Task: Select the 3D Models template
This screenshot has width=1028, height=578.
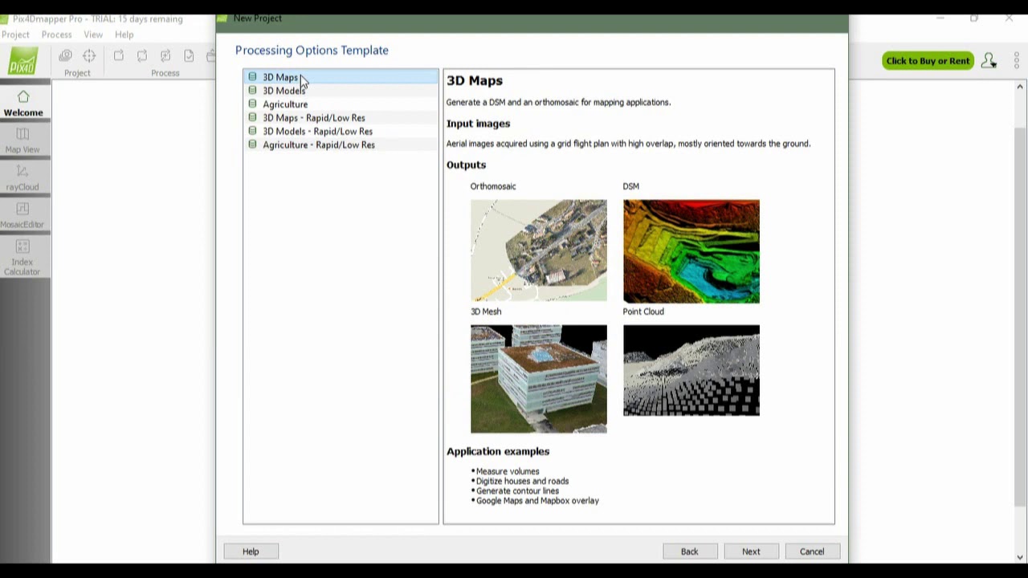Action: (341, 91)
